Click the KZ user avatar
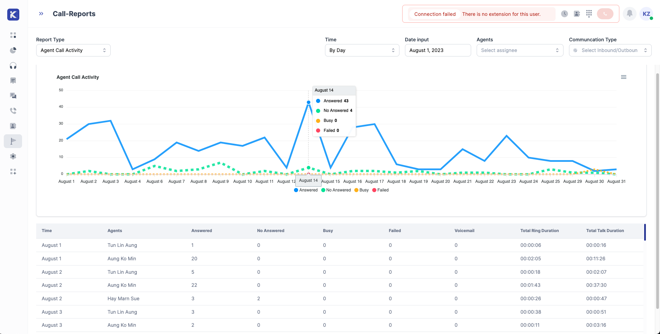 [646, 14]
